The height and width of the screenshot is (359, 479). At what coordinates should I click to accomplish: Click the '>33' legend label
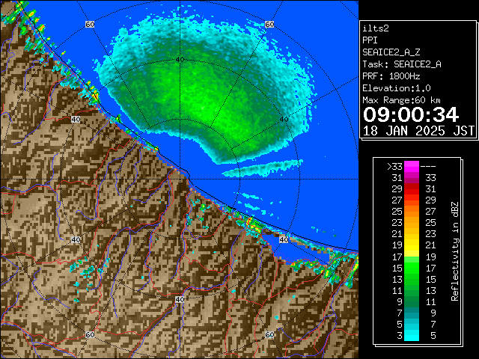(x=394, y=166)
